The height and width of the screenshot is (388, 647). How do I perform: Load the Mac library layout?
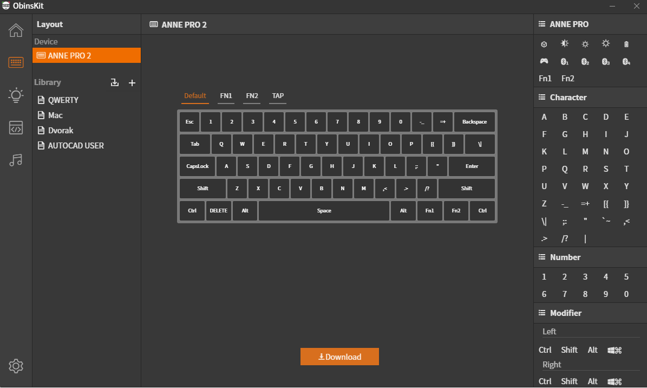click(50, 115)
